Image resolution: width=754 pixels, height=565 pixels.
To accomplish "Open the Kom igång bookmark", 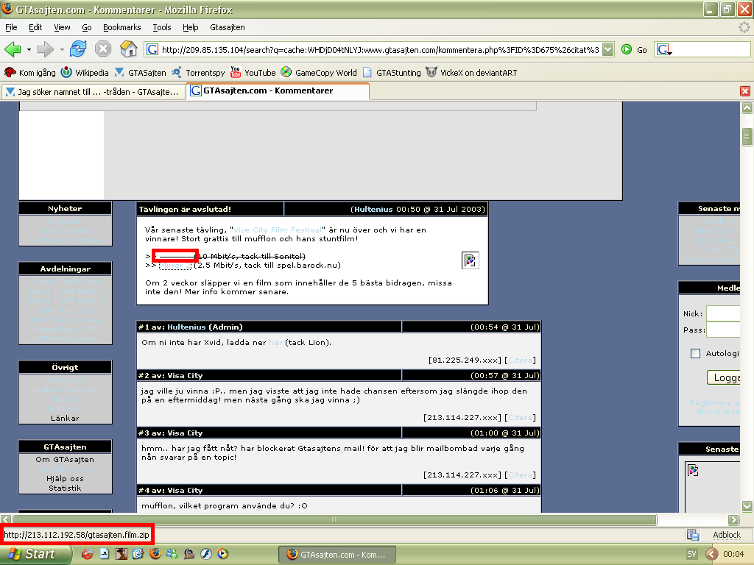I will click(29, 73).
